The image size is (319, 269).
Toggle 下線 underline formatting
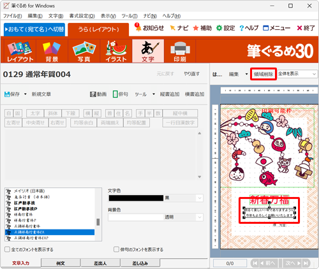pyautogui.click(x=70, y=113)
